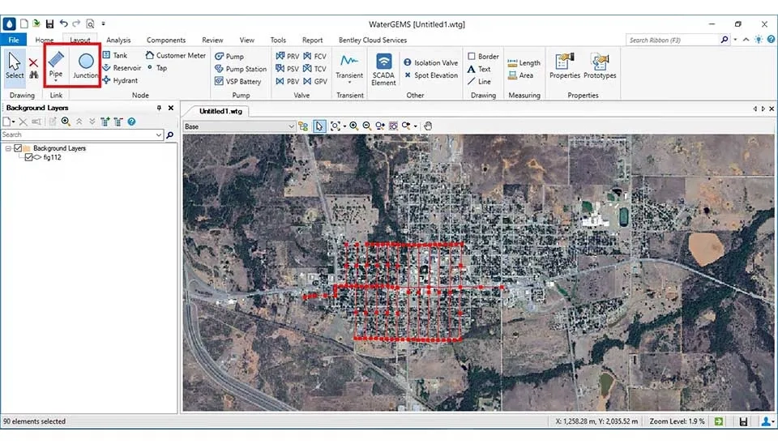Select the Pipe layout tool
The width and height of the screenshot is (778, 444).
(56, 65)
